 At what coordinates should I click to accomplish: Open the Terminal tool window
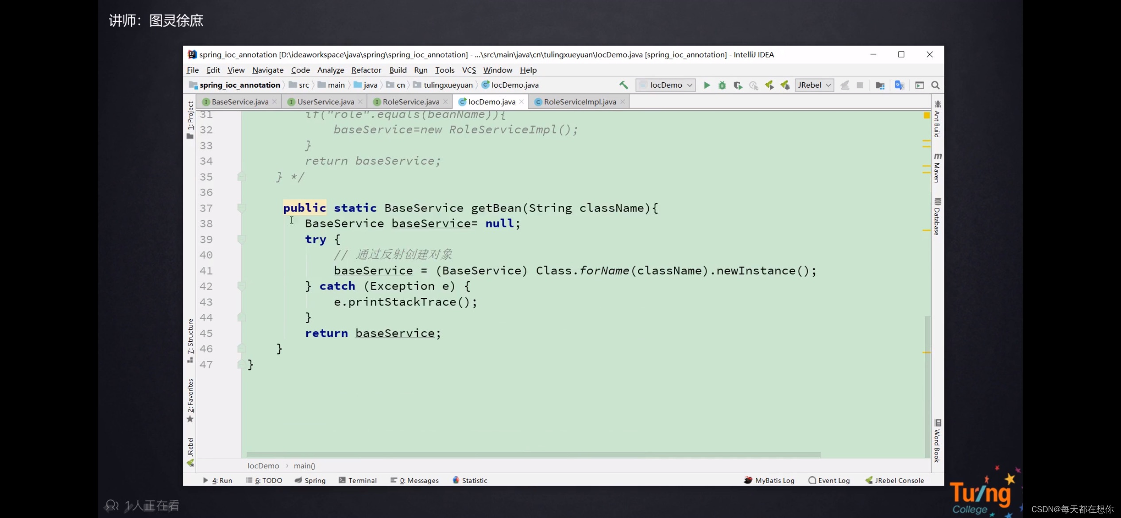pos(358,480)
